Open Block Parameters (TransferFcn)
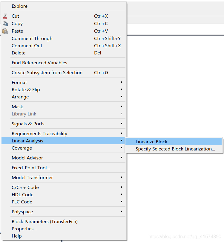The width and height of the screenshot is (224, 242). pyautogui.click(x=64, y=222)
